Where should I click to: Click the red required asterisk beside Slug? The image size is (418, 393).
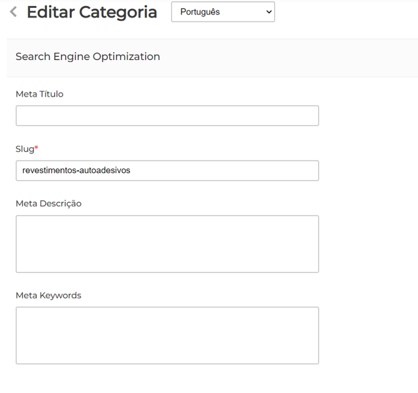[x=37, y=148]
